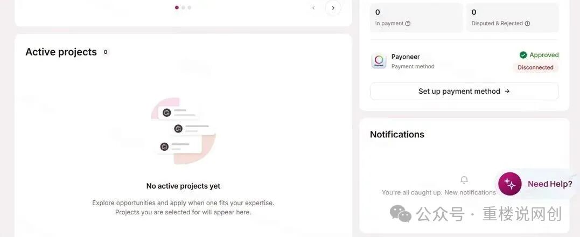Select the third carousel pagination dot
This screenshot has height=237, width=580.
click(x=190, y=8)
